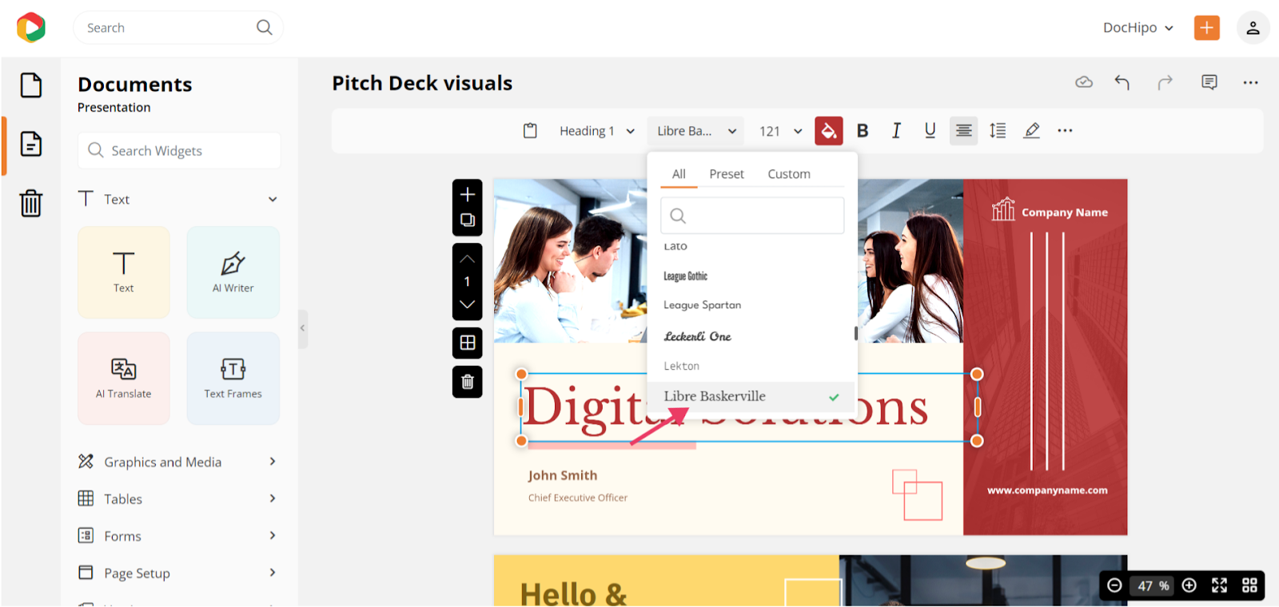Viewport: 1279px width, 607px height.
Task: Choose League Spartan font from list
Action: click(x=702, y=305)
